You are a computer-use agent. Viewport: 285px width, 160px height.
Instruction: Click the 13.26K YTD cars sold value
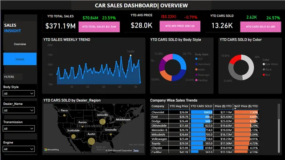(x=222, y=26)
